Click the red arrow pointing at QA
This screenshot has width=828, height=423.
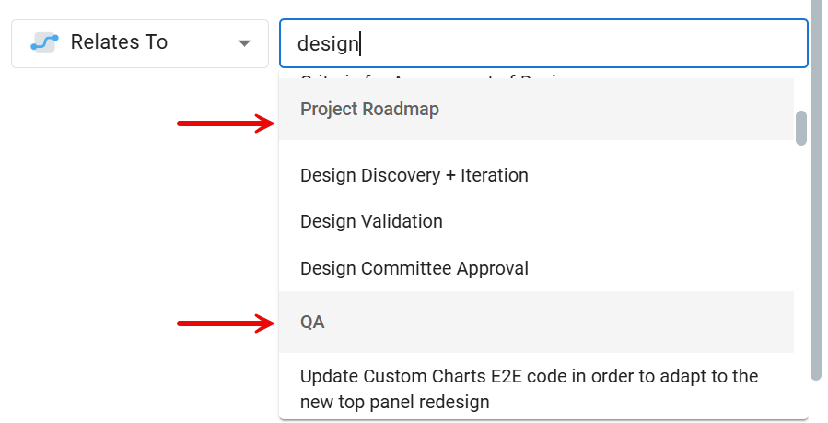click(227, 323)
